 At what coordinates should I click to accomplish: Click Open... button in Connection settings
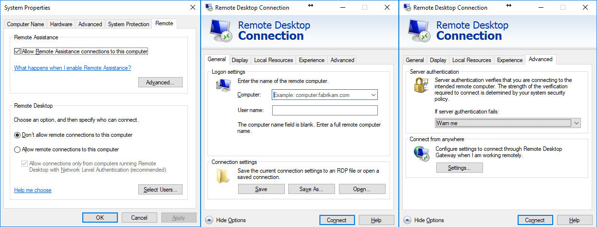tap(362, 189)
